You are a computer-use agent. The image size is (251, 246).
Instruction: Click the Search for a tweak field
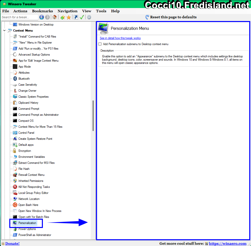(x=19, y=17)
